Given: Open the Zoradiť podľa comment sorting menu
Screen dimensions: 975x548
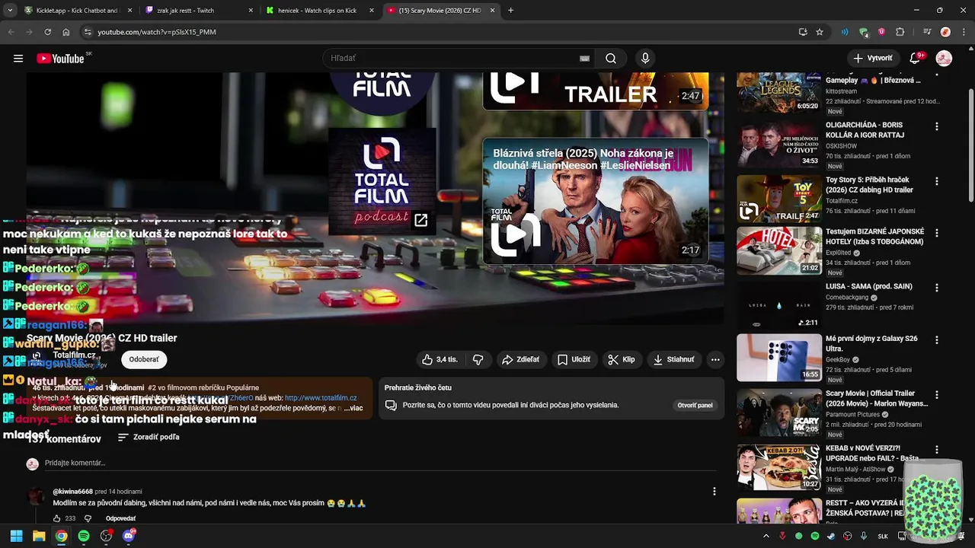Looking at the screenshot, I should coord(149,438).
